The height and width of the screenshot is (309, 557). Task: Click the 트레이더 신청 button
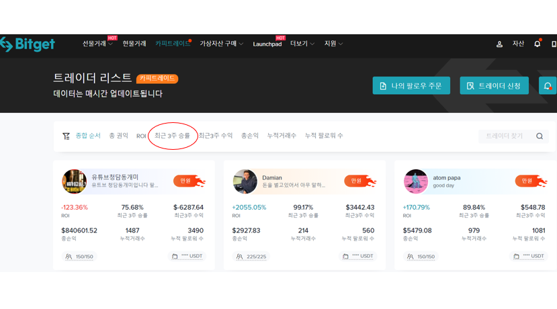494,85
